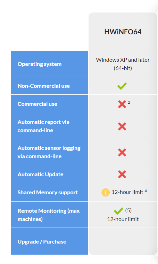Click the Shared Memory support label
The image size is (158, 264).
click(48, 193)
